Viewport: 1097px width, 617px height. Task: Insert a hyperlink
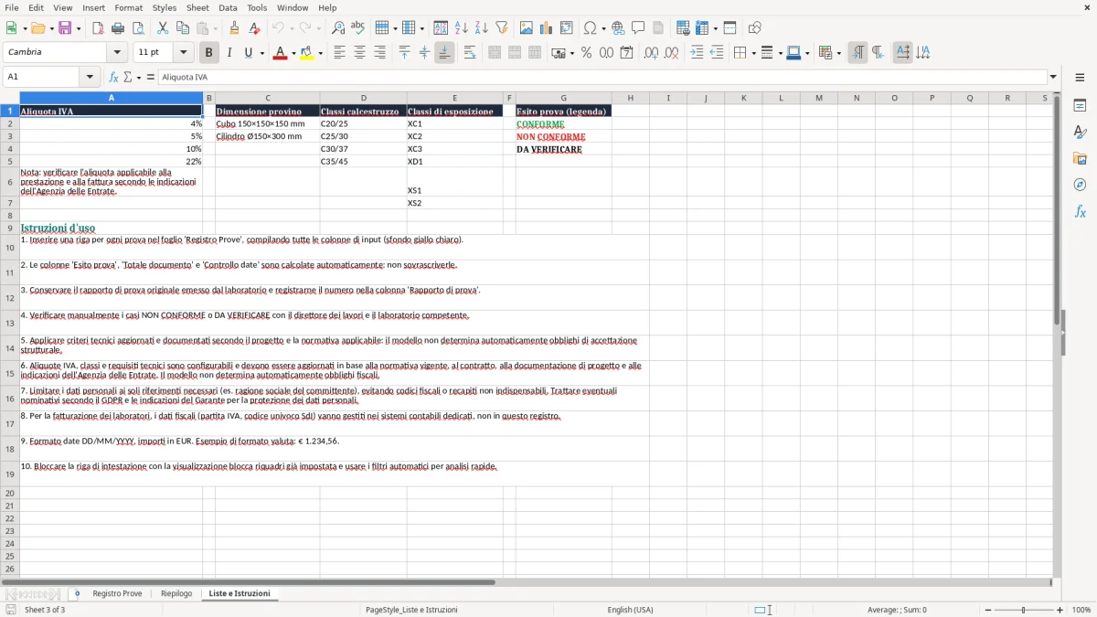click(x=618, y=28)
